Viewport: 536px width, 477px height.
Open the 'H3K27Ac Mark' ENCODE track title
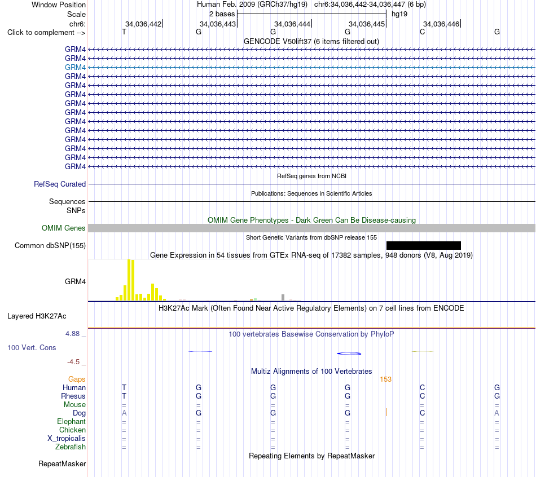tap(311, 308)
